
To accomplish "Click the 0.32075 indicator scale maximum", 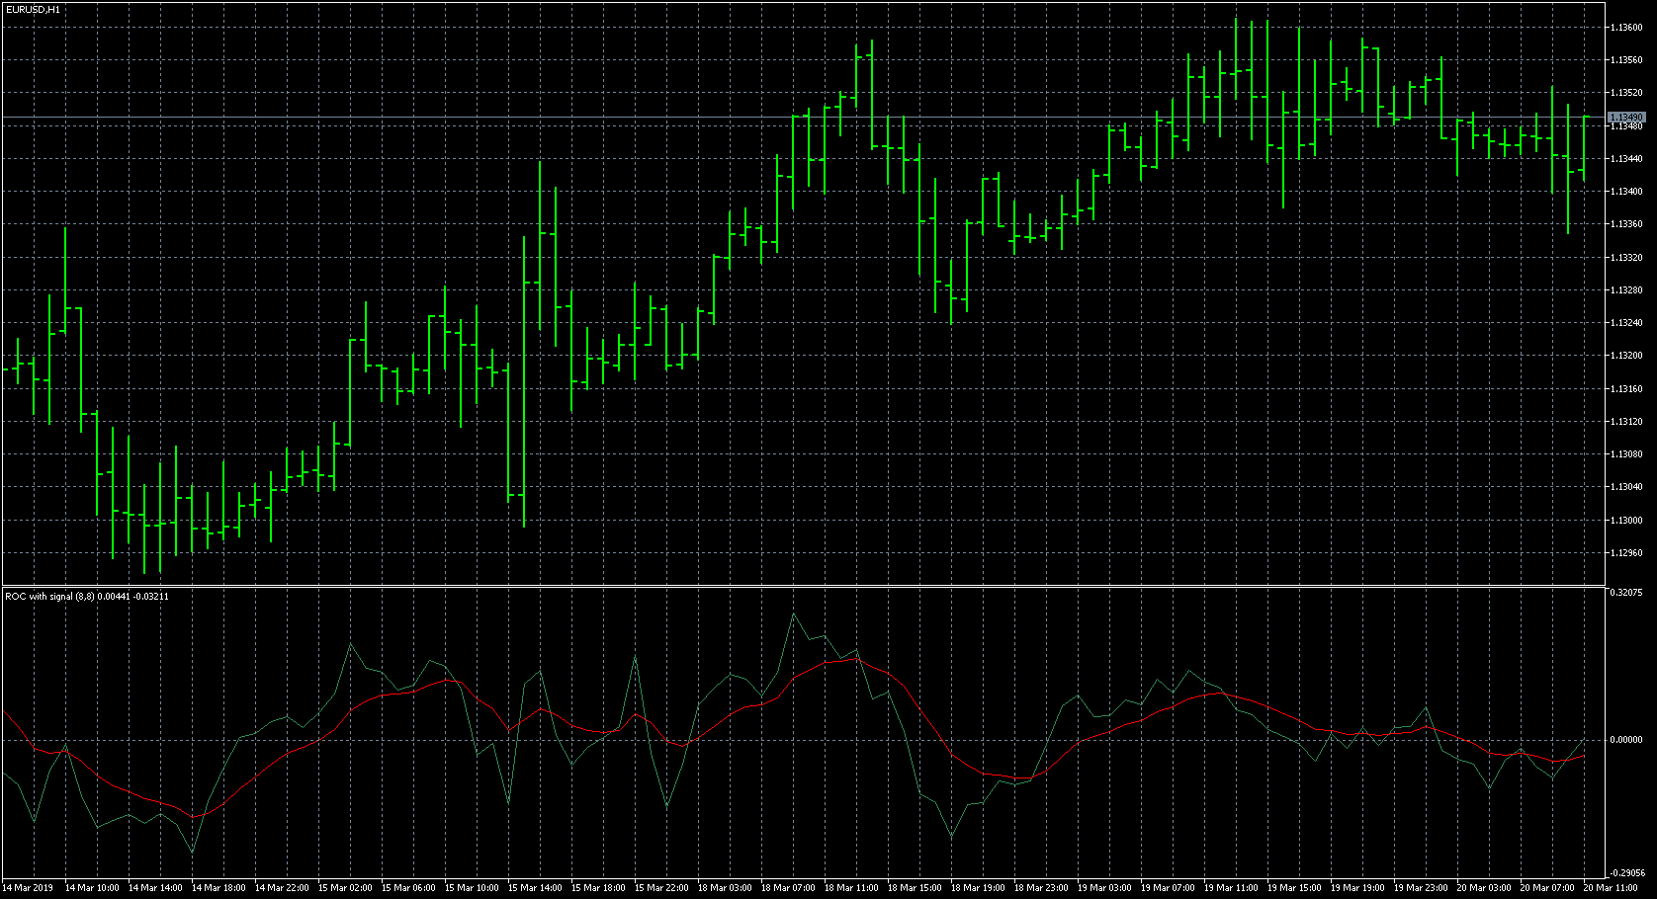I will click(1626, 593).
